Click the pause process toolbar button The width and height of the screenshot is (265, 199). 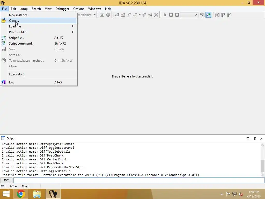[x=171, y=15]
